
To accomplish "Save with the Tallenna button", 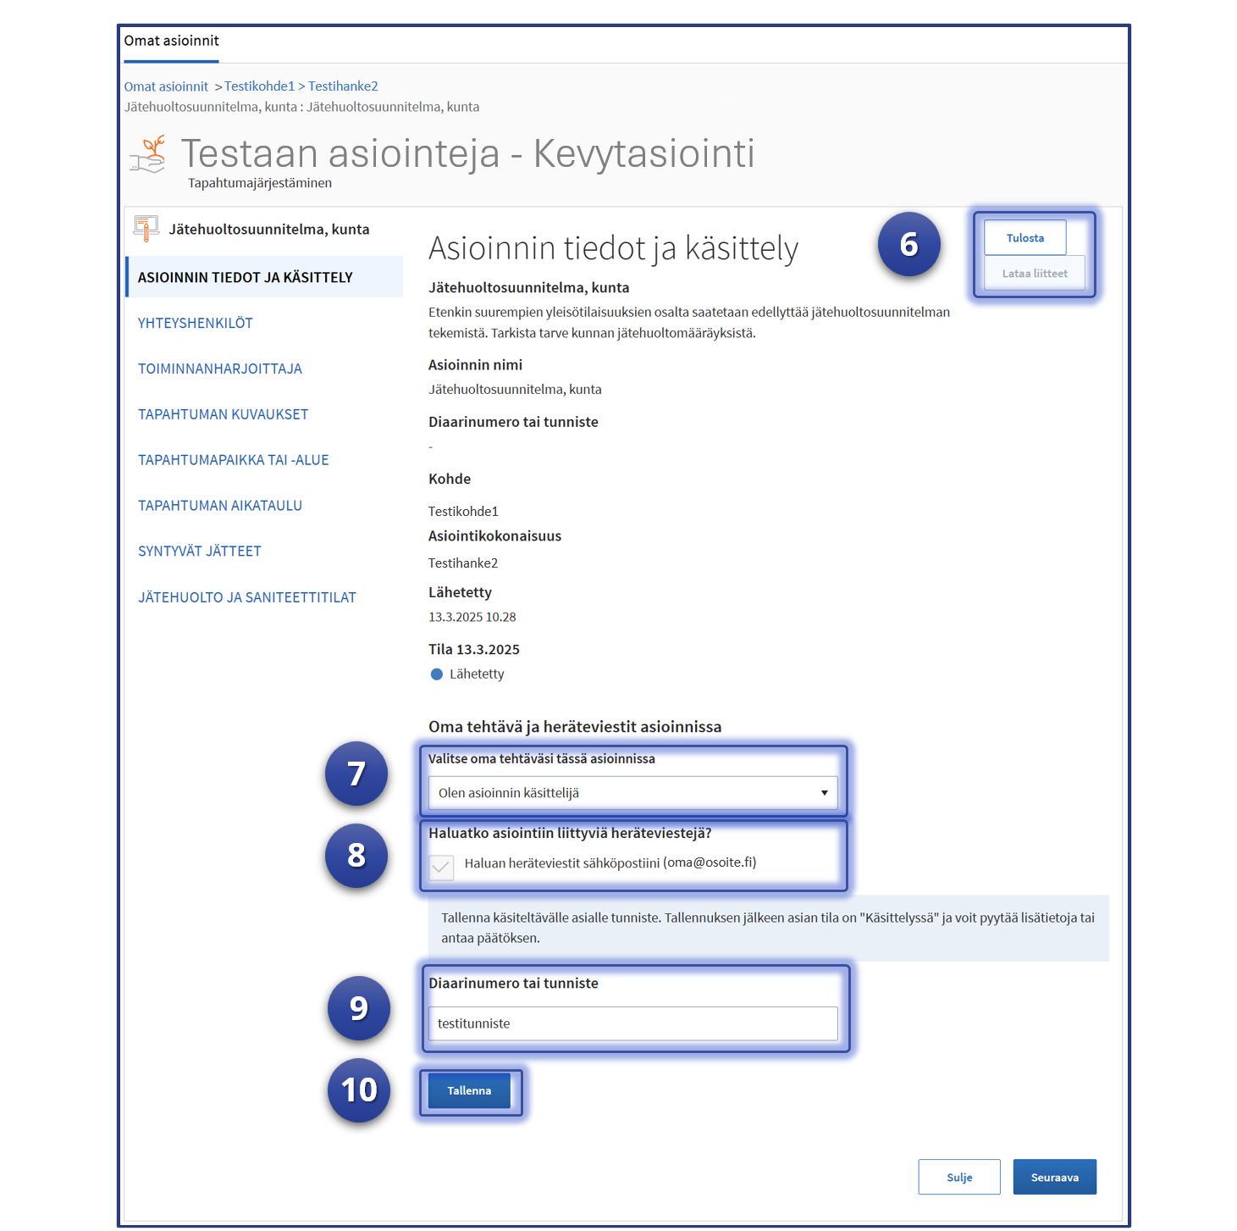I will [x=469, y=1091].
